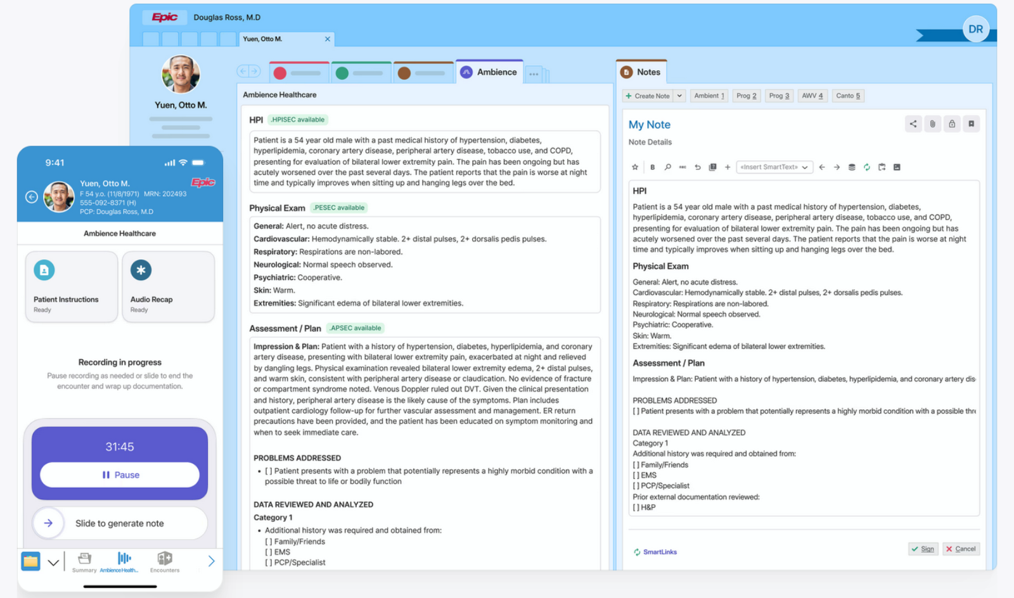Image resolution: width=1014 pixels, height=598 pixels.
Task: Click Otto Yuen's photo in desktop sidebar
Action: (x=181, y=74)
